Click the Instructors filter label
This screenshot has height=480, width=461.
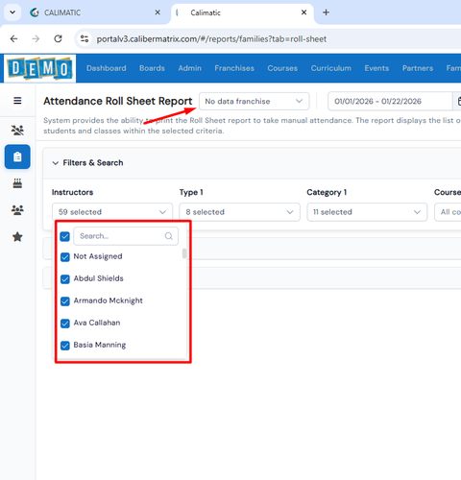[72, 192]
